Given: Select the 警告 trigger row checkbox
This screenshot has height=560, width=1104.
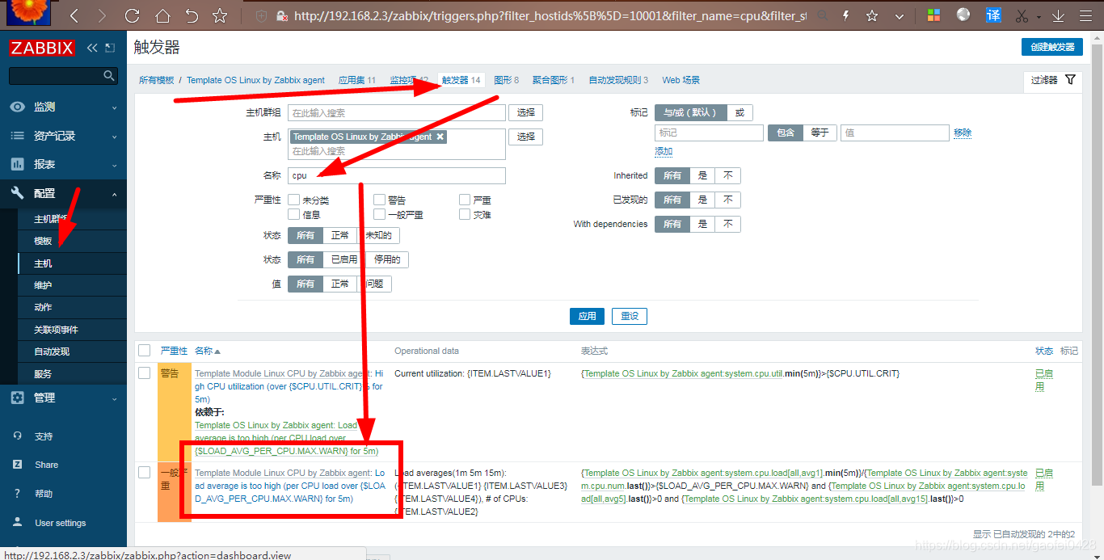Looking at the screenshot, I should pos(144,373).
